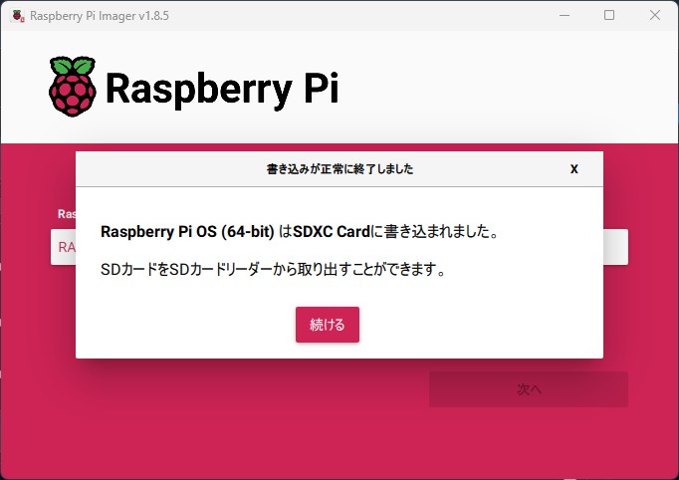Click the 続ける continue button
The height and width of the screenshot is (480, 679).
point(327,325)
